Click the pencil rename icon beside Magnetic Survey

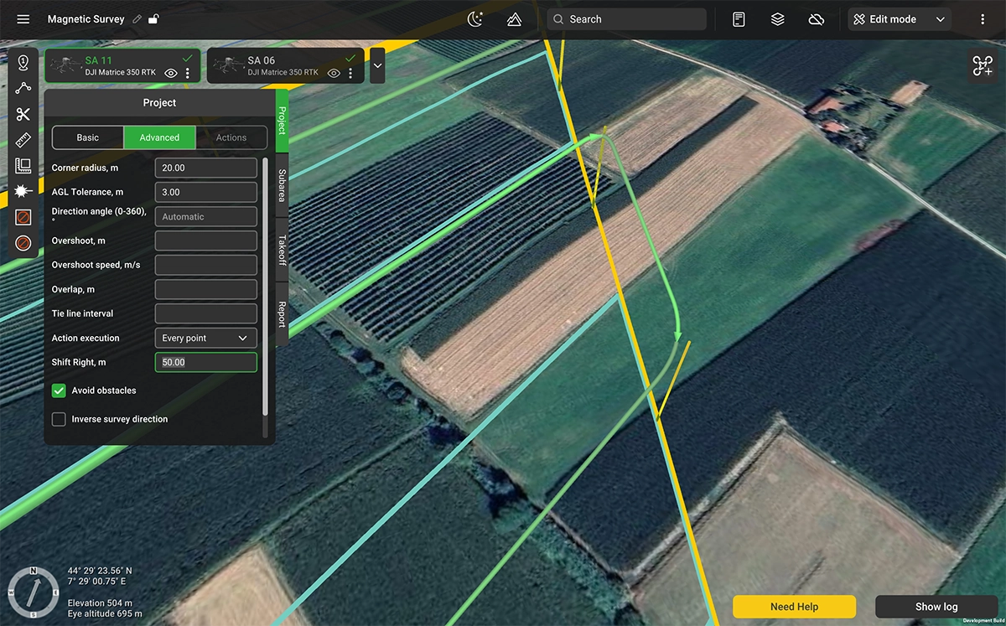pyautogui.click(x=137, y=19)
